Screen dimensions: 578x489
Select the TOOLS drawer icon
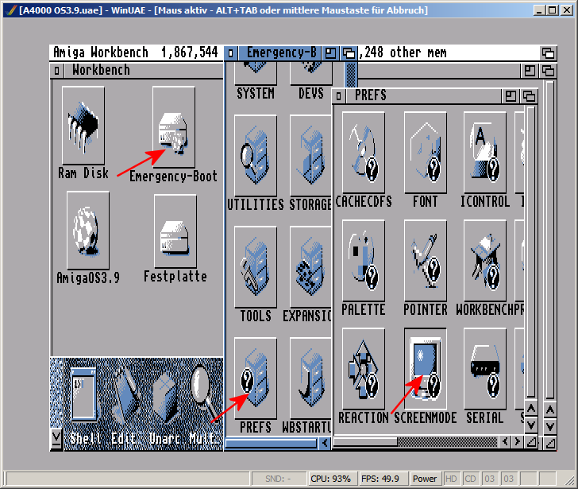256,267
